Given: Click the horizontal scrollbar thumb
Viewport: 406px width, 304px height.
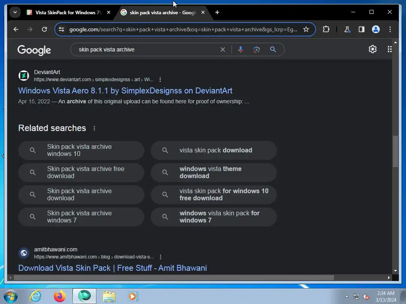Looking at the screenshot, I should 174,277.
